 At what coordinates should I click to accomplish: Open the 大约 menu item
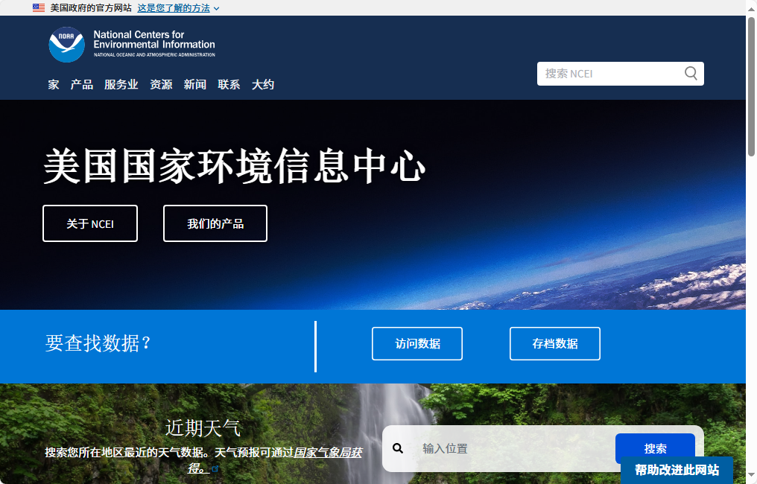[x=263, y=84]
